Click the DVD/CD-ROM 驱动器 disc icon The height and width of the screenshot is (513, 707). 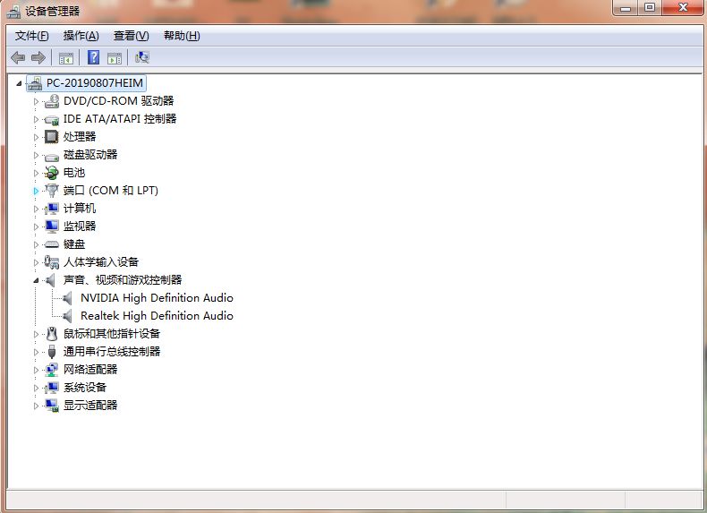tap(52, 101)
